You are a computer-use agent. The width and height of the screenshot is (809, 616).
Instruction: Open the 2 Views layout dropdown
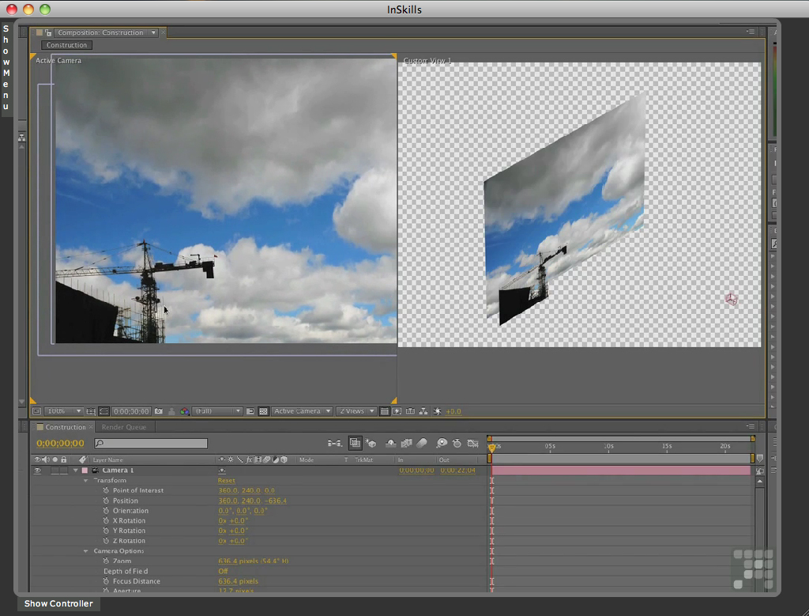[356, 411]
